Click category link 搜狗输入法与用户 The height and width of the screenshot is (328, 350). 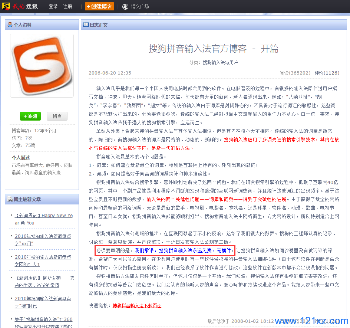click(x=220, y=63)
